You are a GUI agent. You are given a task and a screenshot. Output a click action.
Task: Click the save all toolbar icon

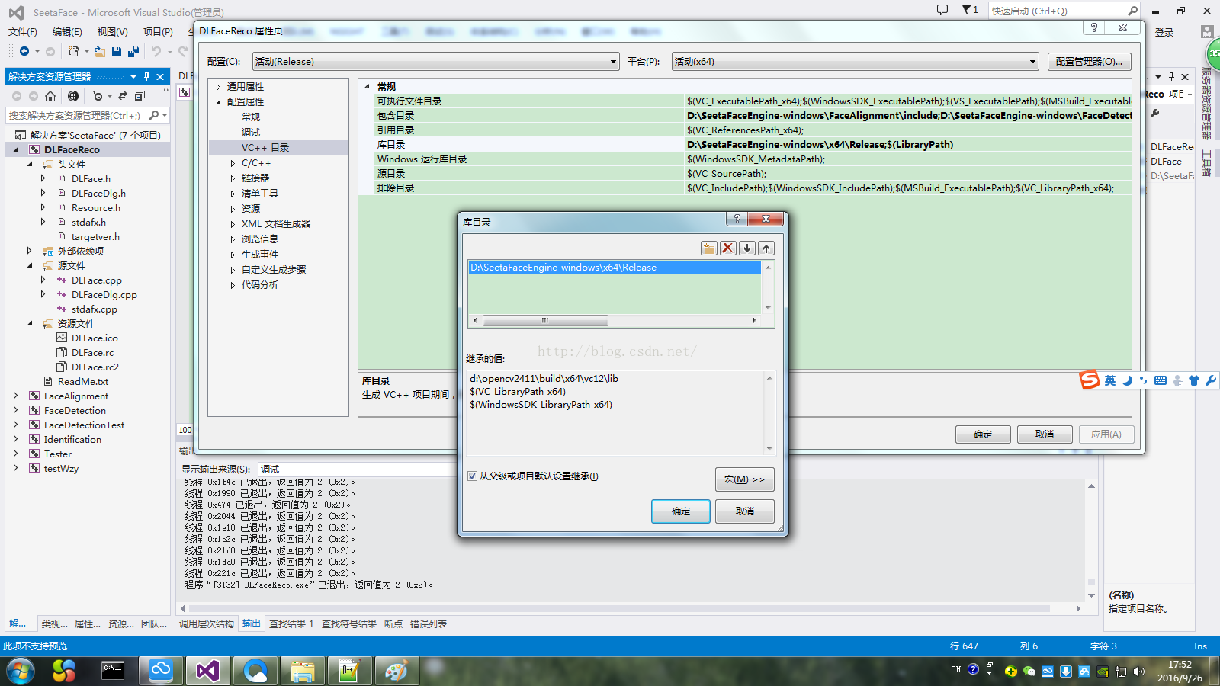pos(133,51)
